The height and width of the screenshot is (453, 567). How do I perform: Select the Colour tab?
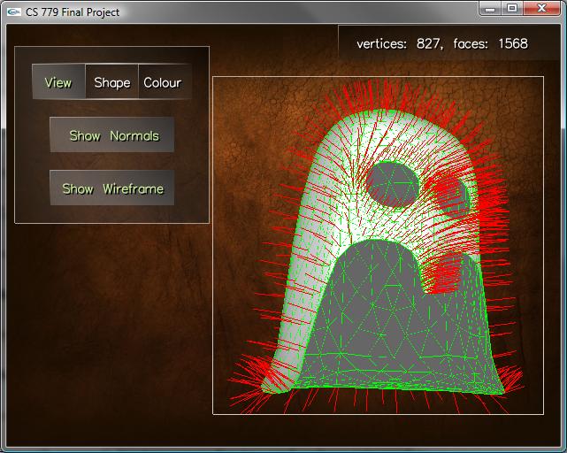[x=163, y=82]
